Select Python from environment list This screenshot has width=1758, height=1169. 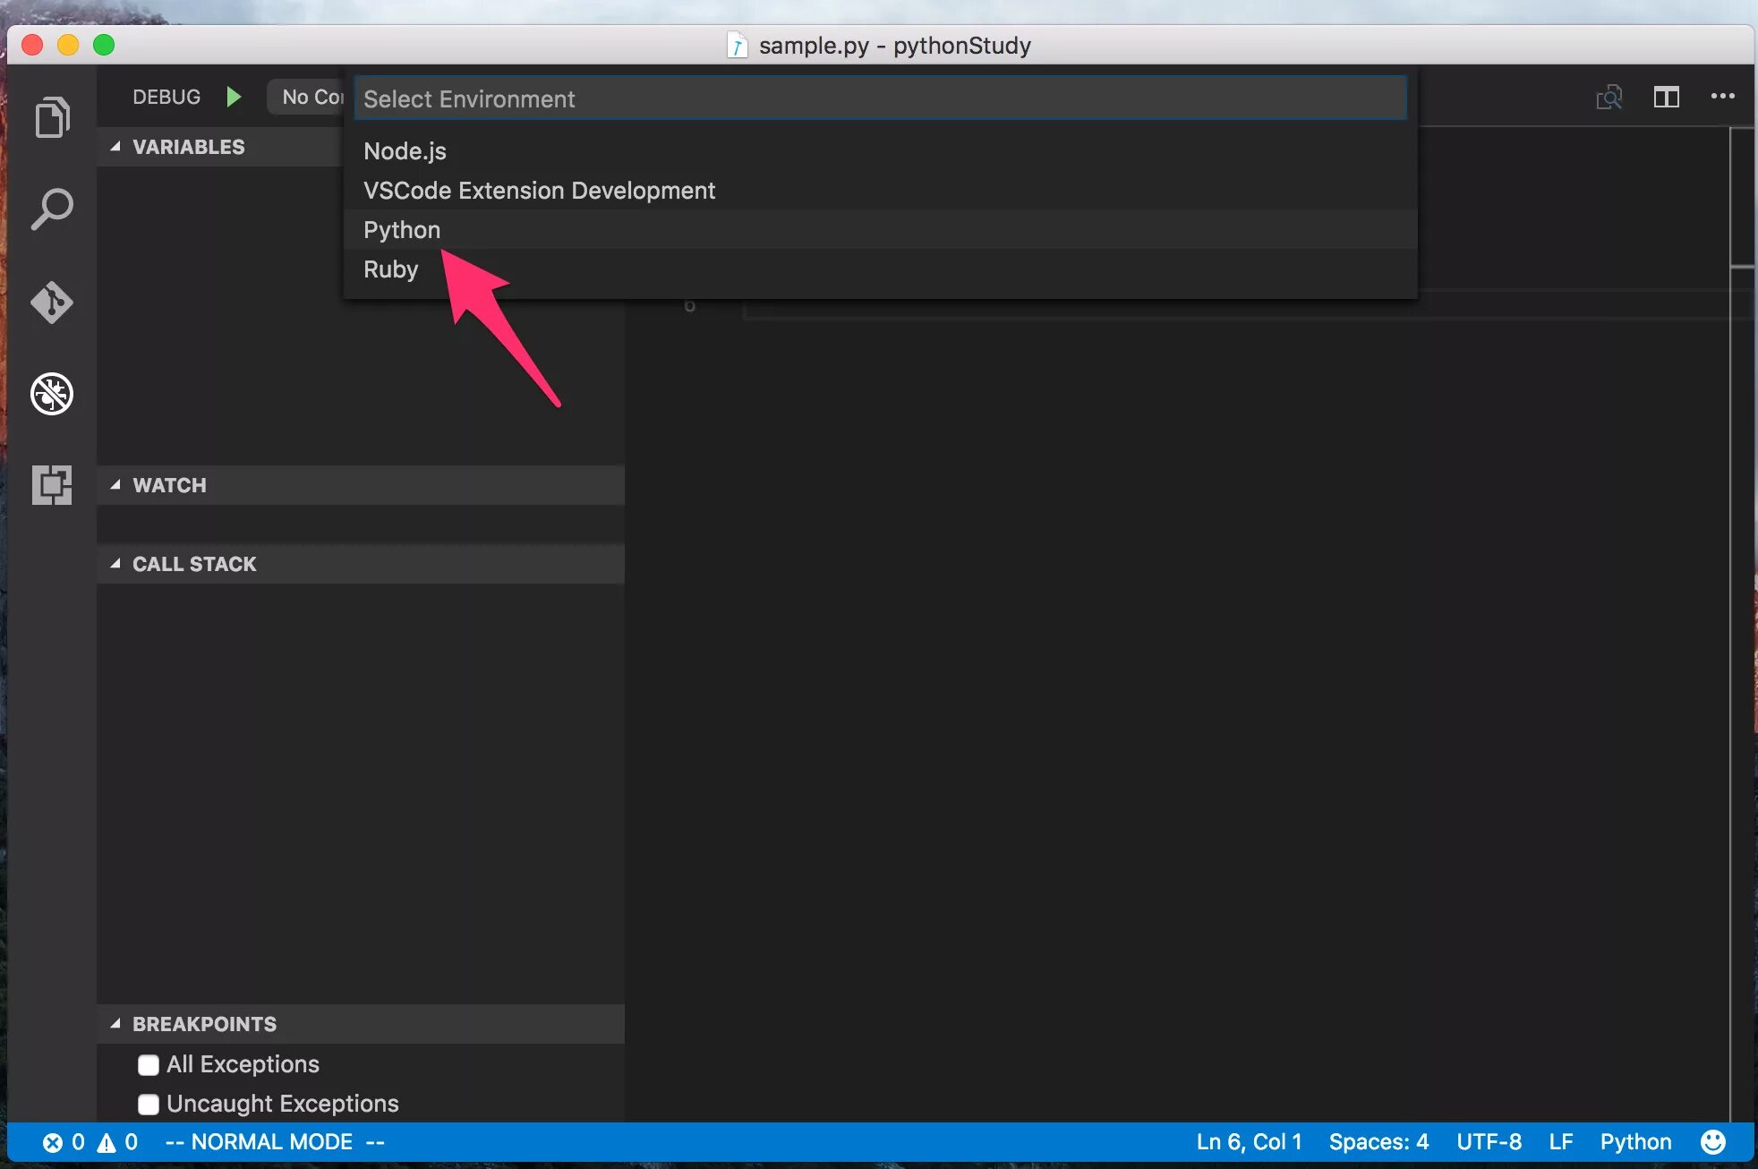click(402, 230)
